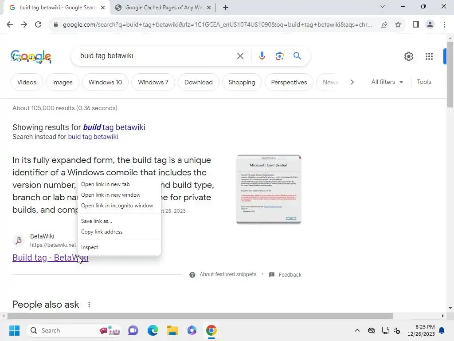Open Chrome three-dot menu
Screen dimensions: 454x341
pyautogui.click(x=444, y=25)
